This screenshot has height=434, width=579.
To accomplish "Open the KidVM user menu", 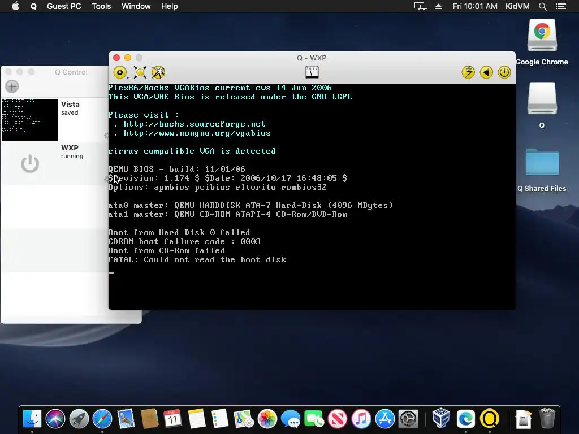I will click(517, 6).
